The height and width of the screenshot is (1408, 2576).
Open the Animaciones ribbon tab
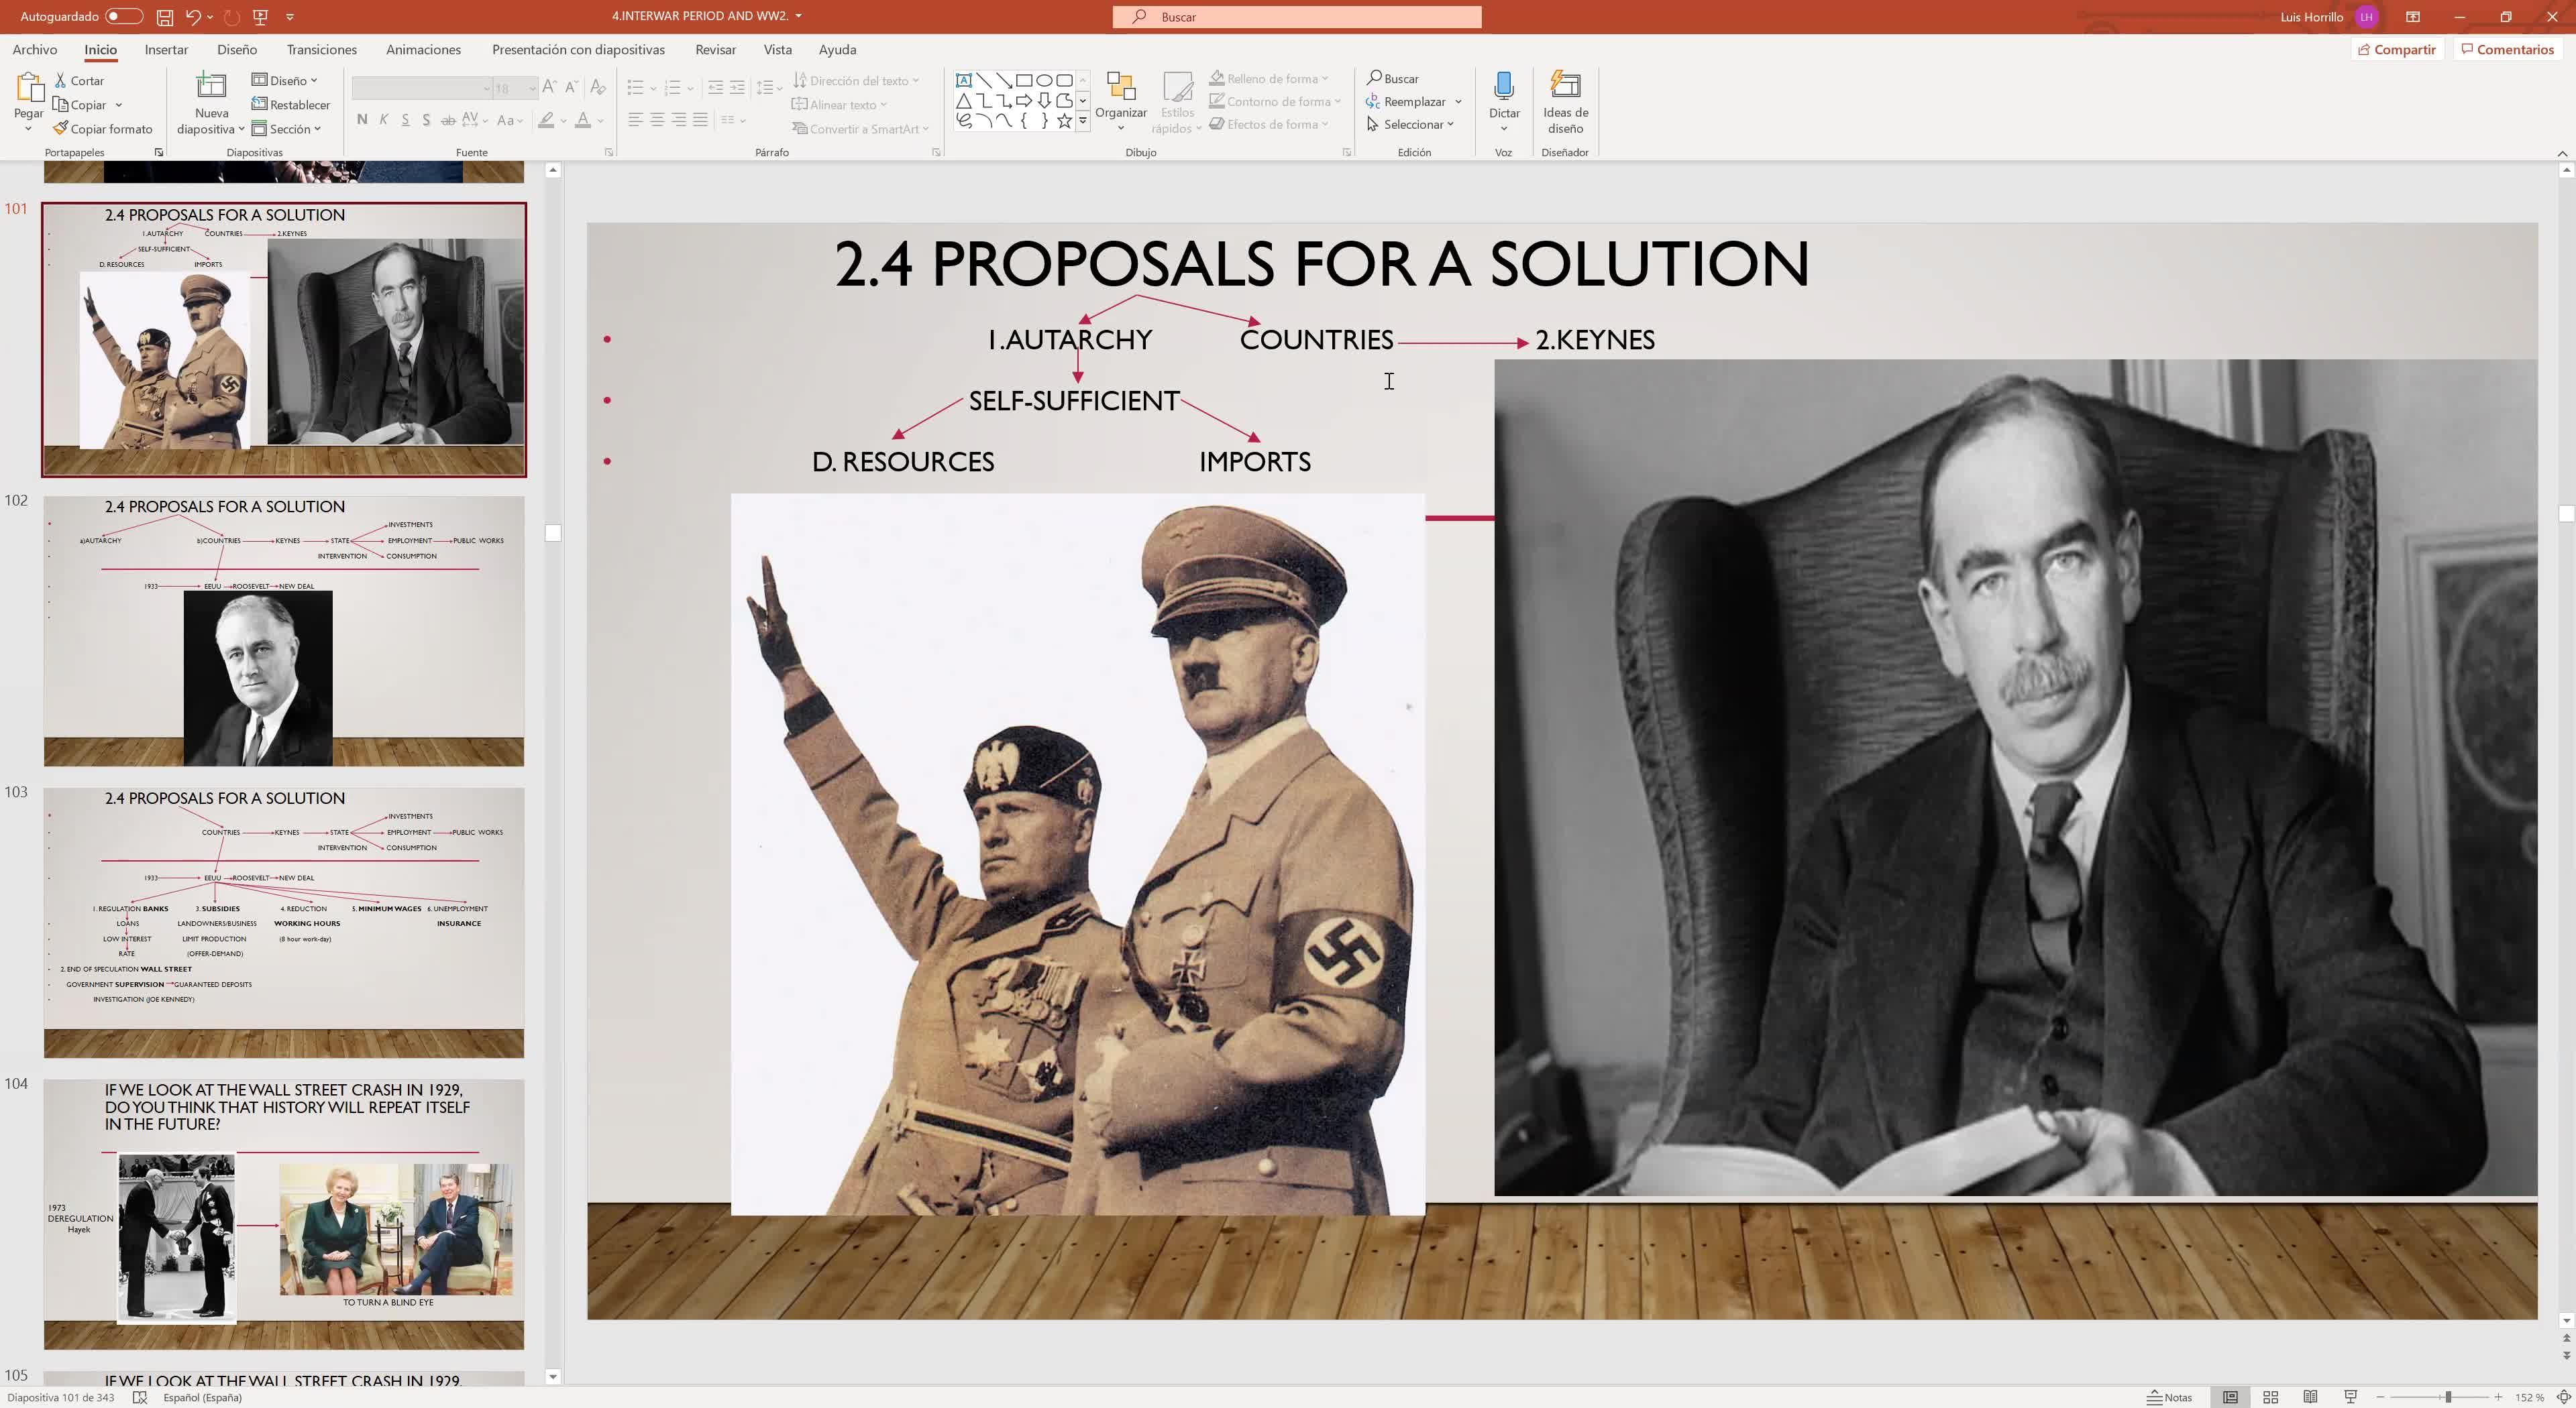tap(423, 50)
